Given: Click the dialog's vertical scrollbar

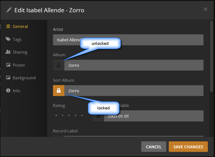Looking at the screenshot, I should tap(211, 56).
